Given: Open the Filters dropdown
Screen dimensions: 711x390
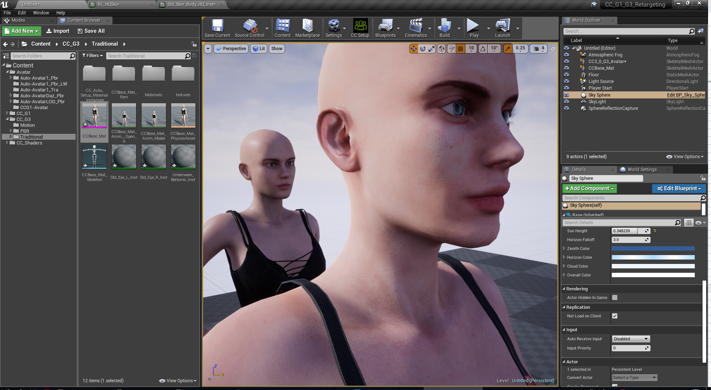Looking at the screenshot, I should [92, 56].
